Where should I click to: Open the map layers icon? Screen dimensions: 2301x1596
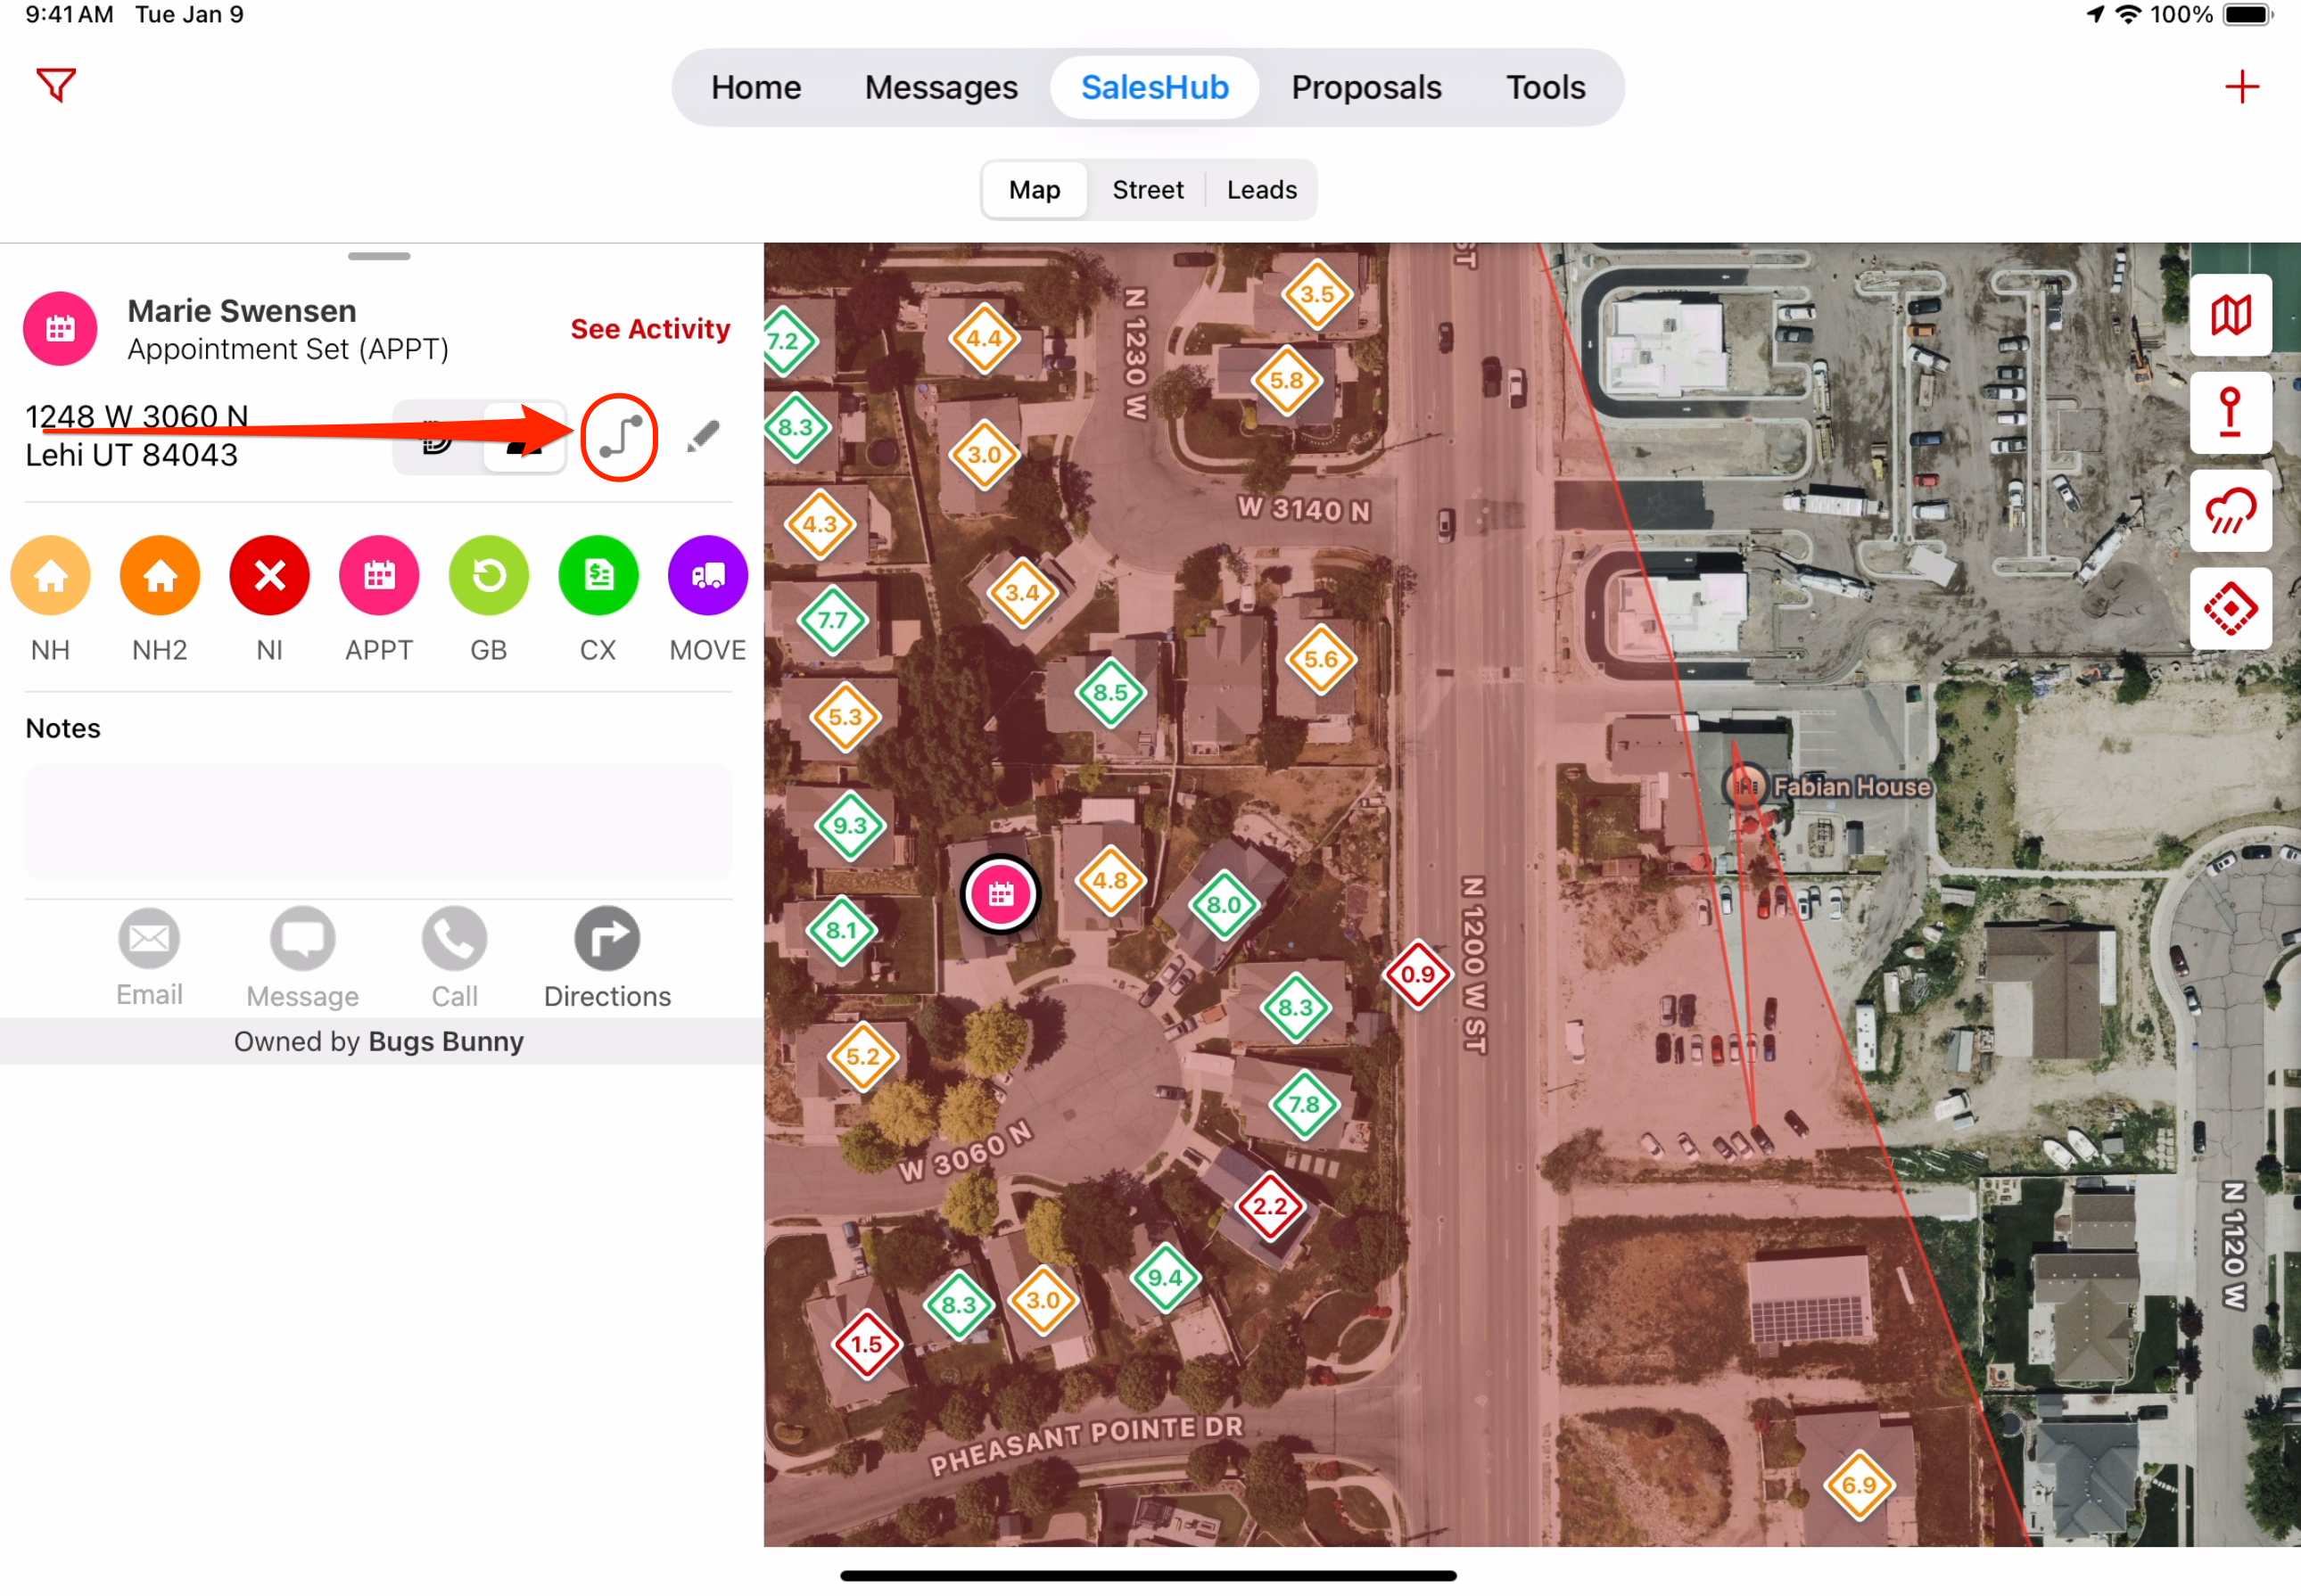(2230, 315)
